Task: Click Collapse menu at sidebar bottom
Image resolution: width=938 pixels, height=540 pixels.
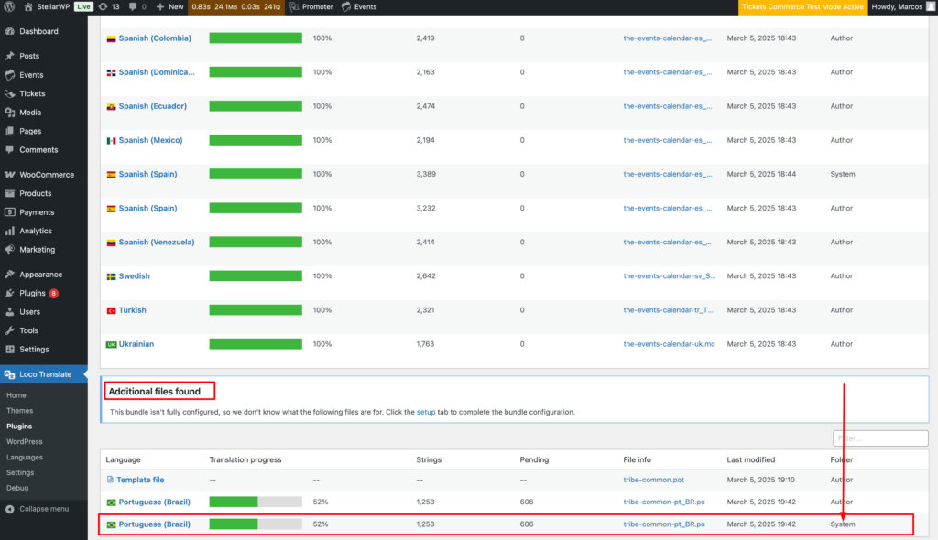Action: pyautogui.click(x=43, y=509)
